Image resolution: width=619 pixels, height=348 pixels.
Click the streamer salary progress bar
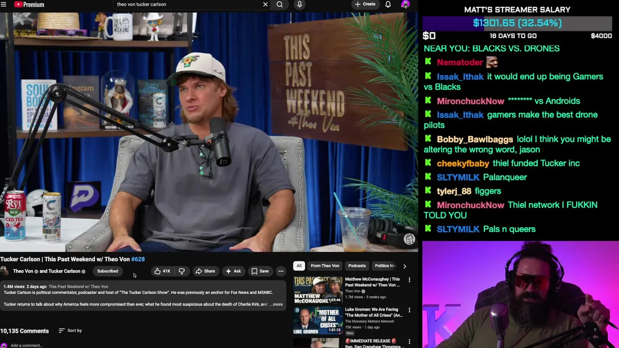point(517,23)
